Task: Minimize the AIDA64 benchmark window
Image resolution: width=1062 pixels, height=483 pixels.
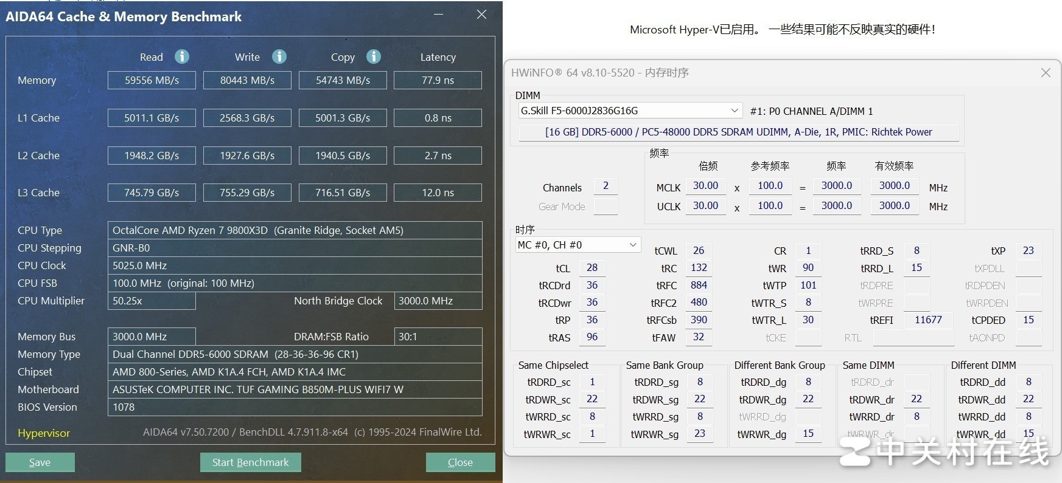Action: 439,15
